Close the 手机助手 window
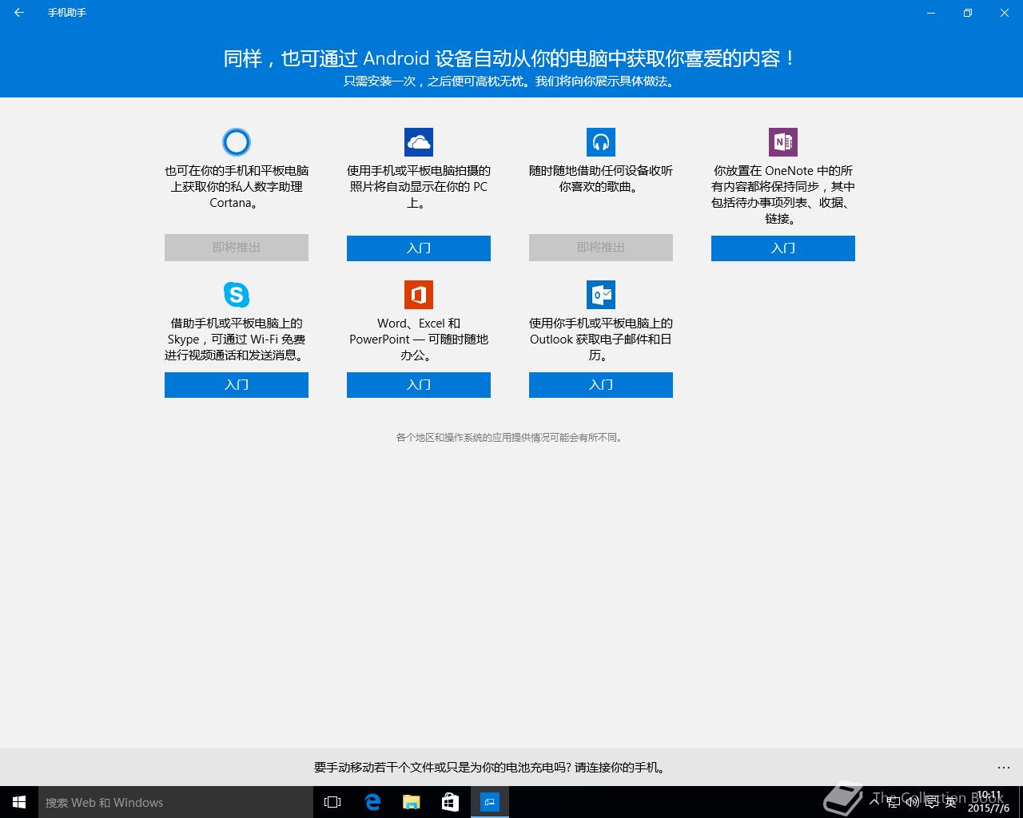Image resolution: width=1023 pixels, height=818 pixels. (x=1005, y=13)
